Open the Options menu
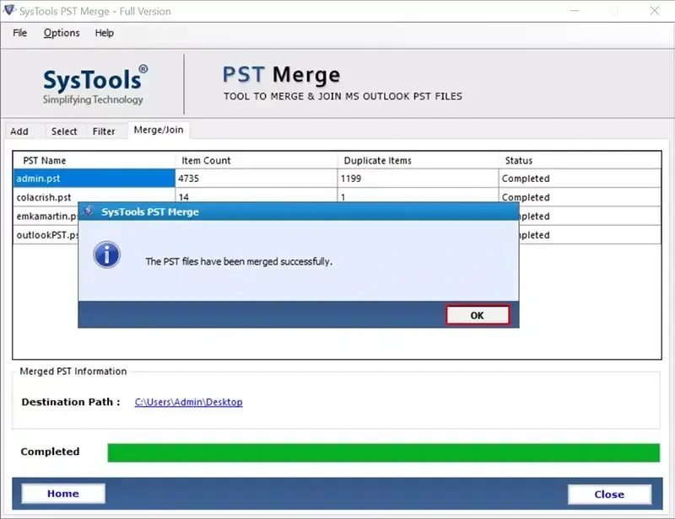Image resolution: width=675 pixels, height=519 pixels. [62, 33]
